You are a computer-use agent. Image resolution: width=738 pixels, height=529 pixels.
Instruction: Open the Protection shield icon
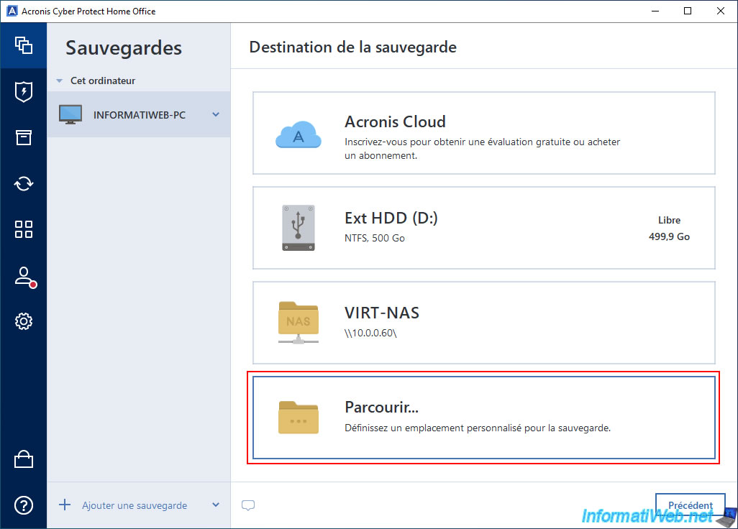pos(24,91)
